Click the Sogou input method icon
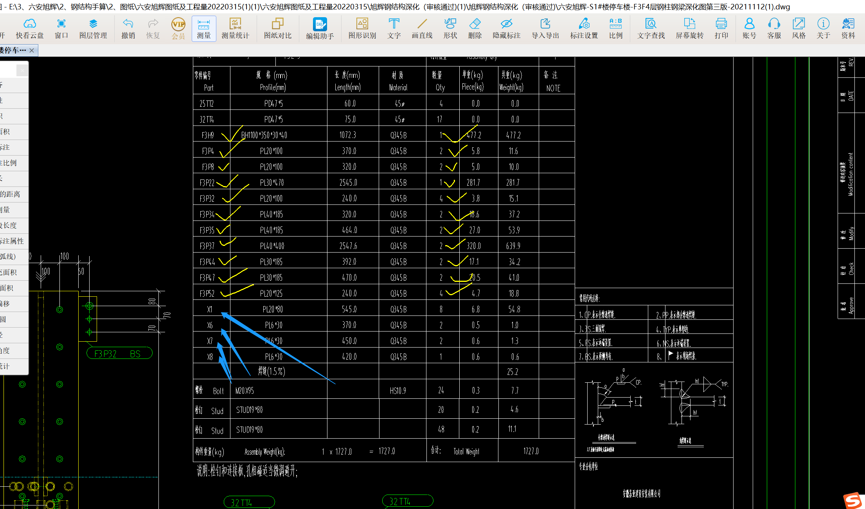 tap(853, 500)
